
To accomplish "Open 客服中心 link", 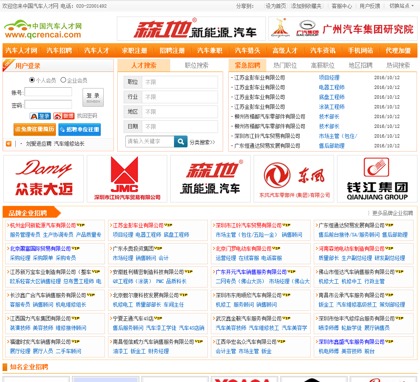I will (342, 6).
